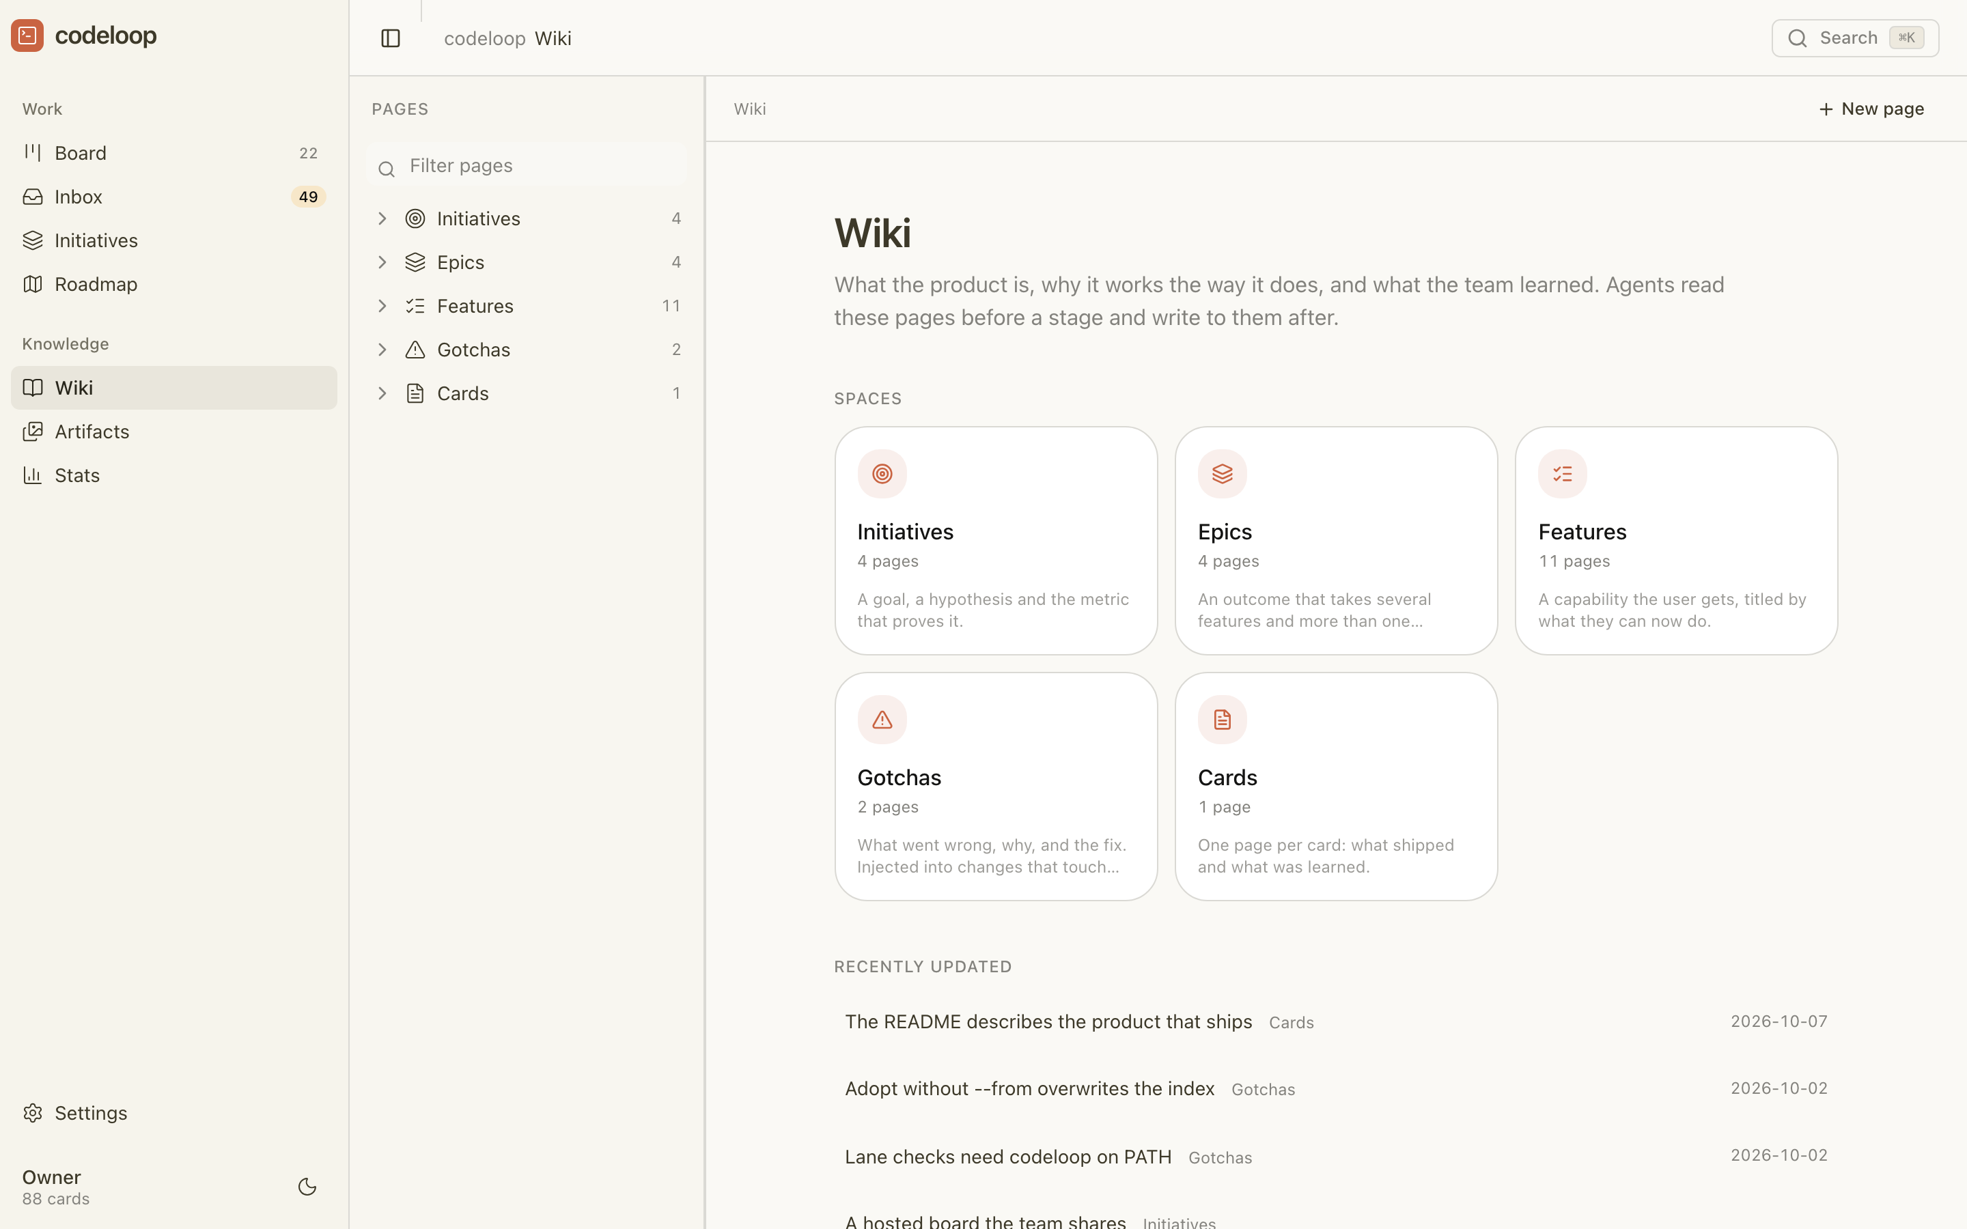Click the New page button
1967x1229 pixels.
1871,109
